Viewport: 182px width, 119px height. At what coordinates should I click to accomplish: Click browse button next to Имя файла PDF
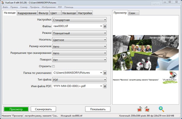(x=105, y=86)
